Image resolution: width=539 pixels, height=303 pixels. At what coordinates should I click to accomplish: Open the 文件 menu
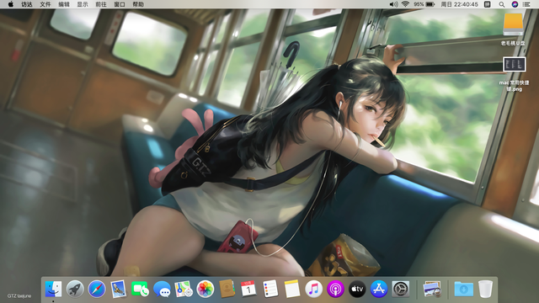coord(45,4)
